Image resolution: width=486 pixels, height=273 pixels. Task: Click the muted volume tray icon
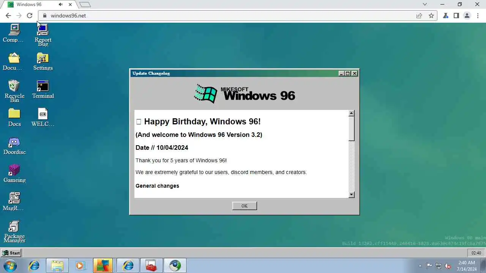(448, 266)
